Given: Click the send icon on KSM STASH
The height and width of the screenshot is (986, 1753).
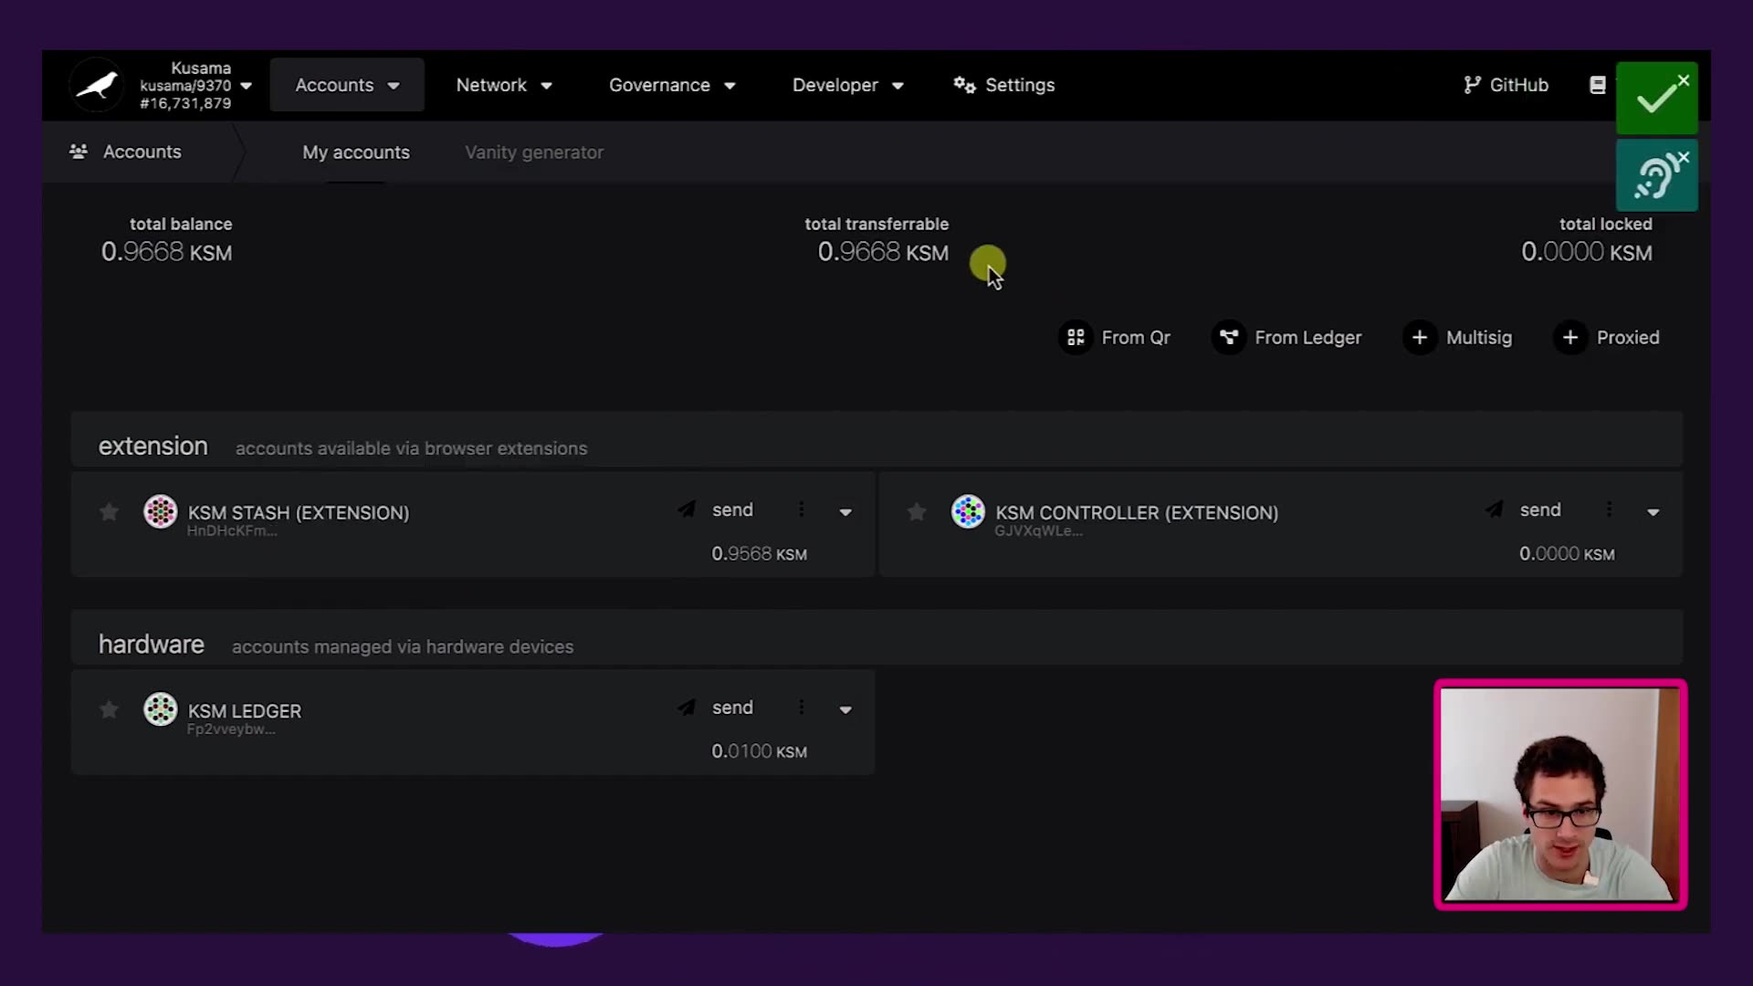Looking at the screenshot, I should click(x=687, y=509).
